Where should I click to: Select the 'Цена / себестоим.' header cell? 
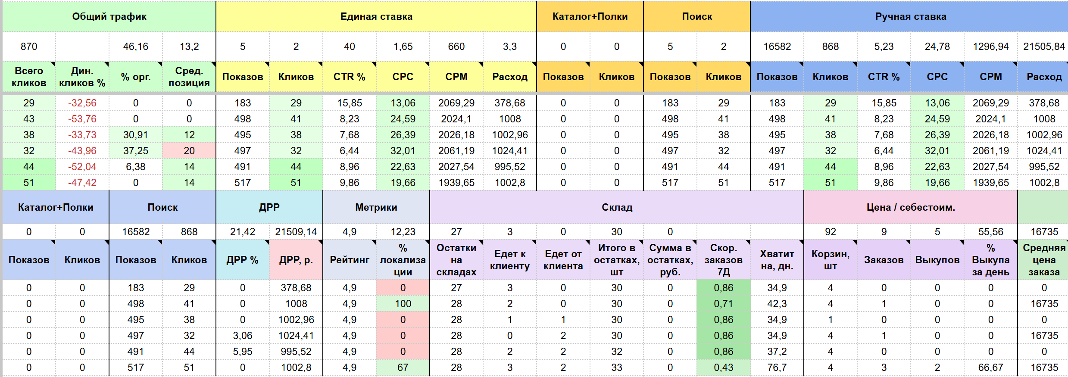click(910, 207)
